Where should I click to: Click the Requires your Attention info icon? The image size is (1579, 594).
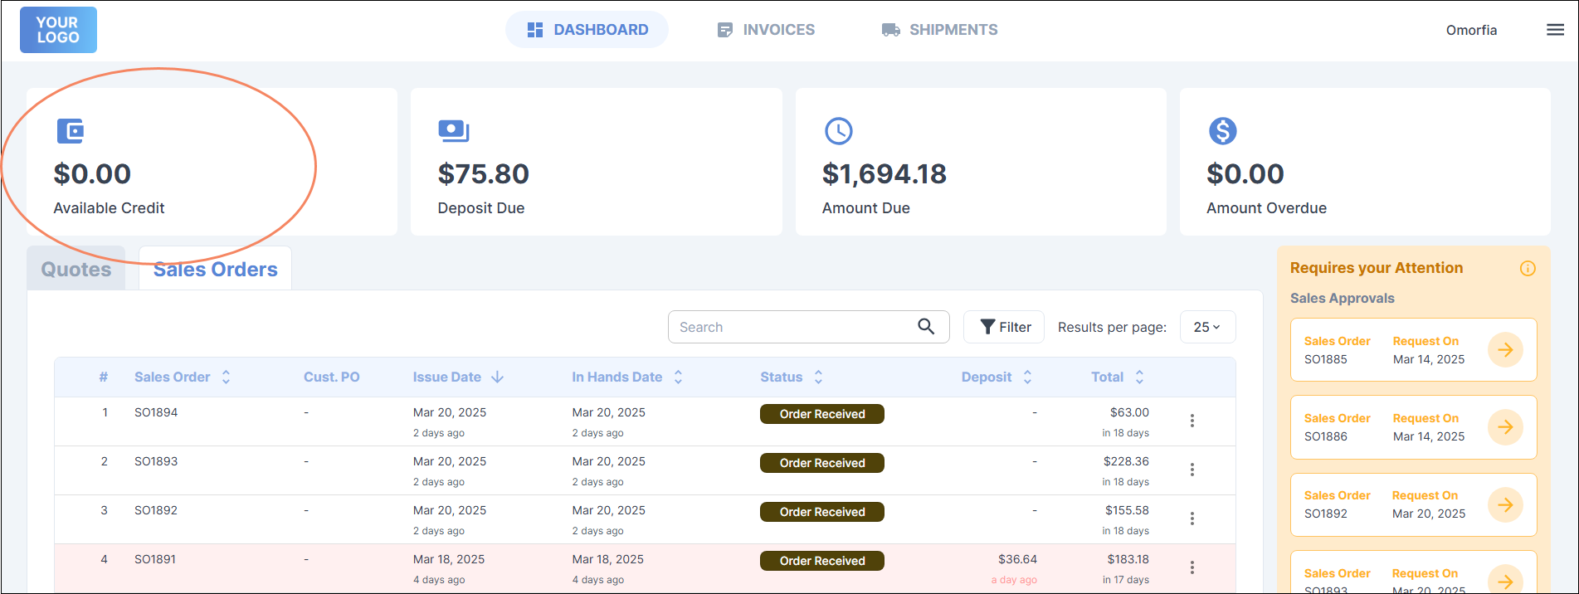point(1528,268)
